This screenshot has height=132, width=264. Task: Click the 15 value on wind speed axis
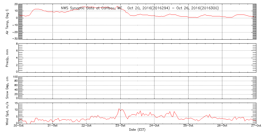point(16,103)
